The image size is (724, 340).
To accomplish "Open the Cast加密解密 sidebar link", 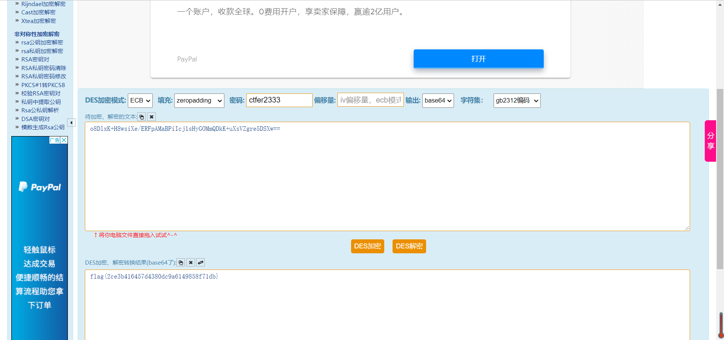I will [x=38, y=12].
